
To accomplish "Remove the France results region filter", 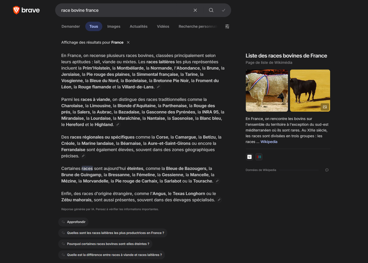I will [x=128, y=42].
